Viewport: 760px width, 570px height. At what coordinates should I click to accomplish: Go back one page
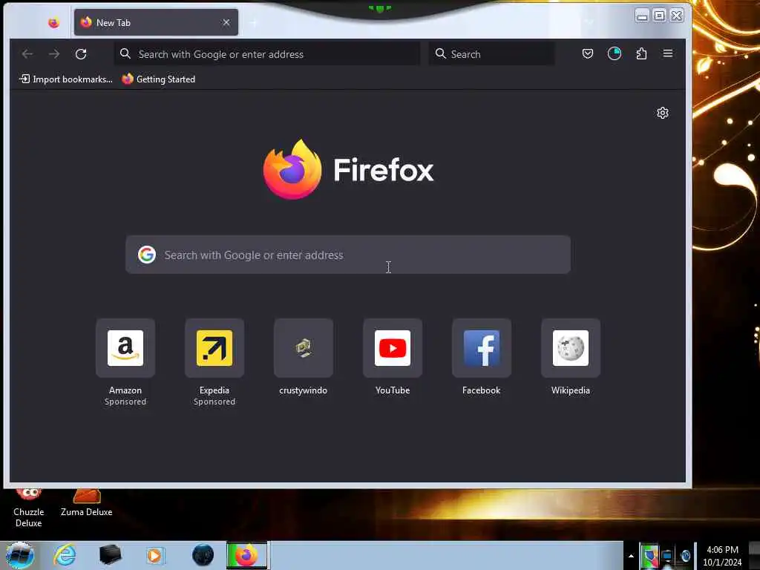27,53
